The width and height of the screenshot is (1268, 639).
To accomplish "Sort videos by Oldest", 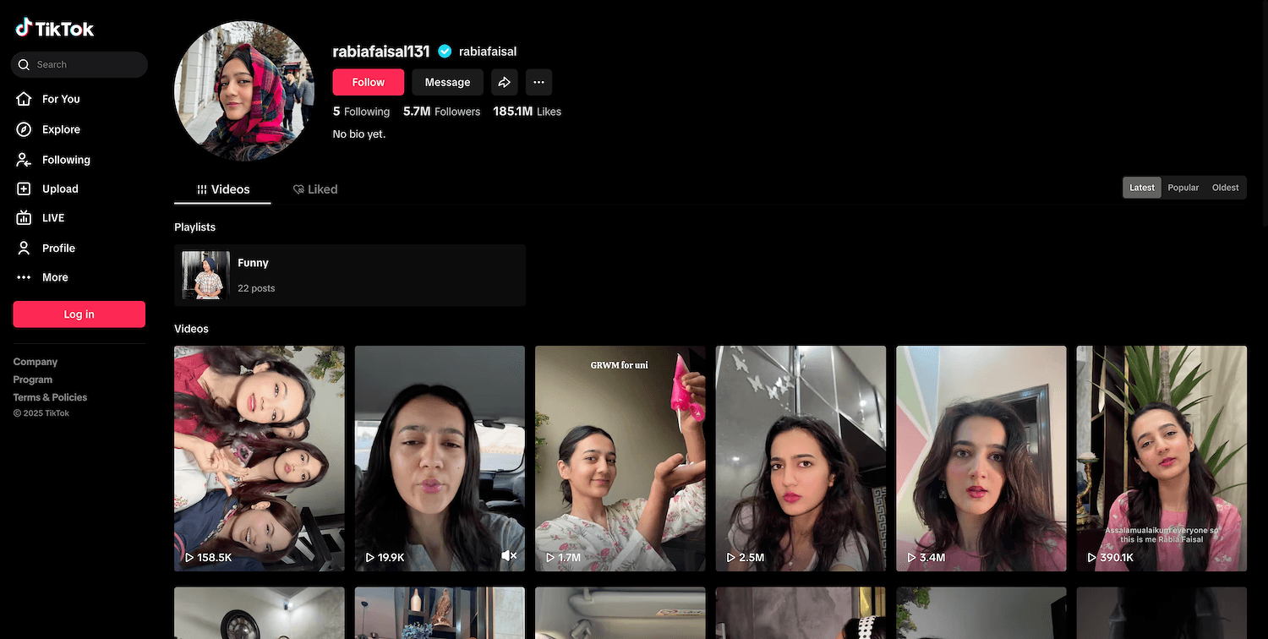I will coord(1225,188).
